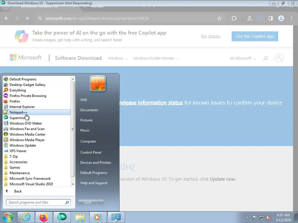298x223 pixels.
Task: Open Default Programs in the programs list
Action: (37, 79)
